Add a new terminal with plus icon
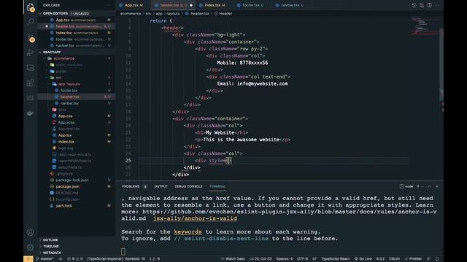 point(418,186)
